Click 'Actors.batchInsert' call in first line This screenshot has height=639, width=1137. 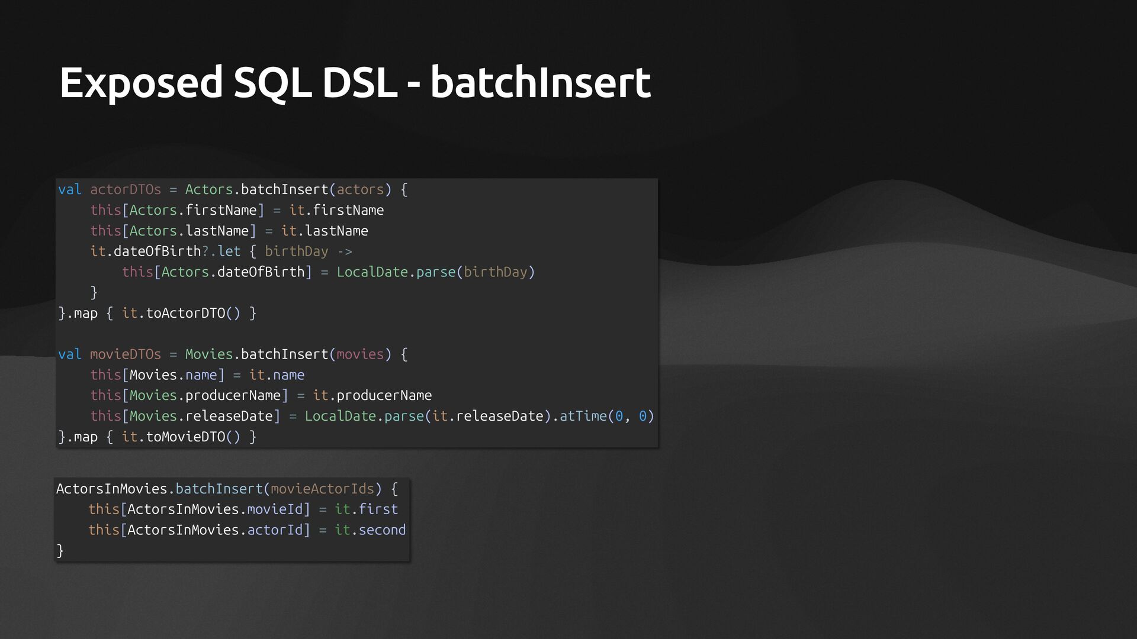point(256,189)
